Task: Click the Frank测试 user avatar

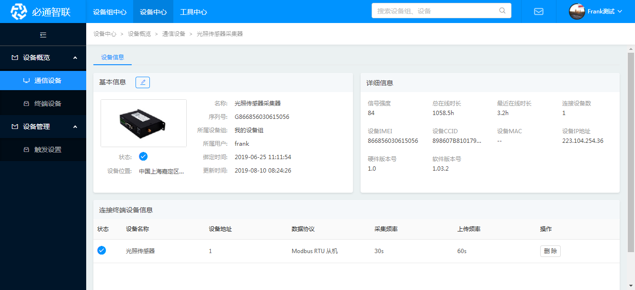Action: [577, 12]
